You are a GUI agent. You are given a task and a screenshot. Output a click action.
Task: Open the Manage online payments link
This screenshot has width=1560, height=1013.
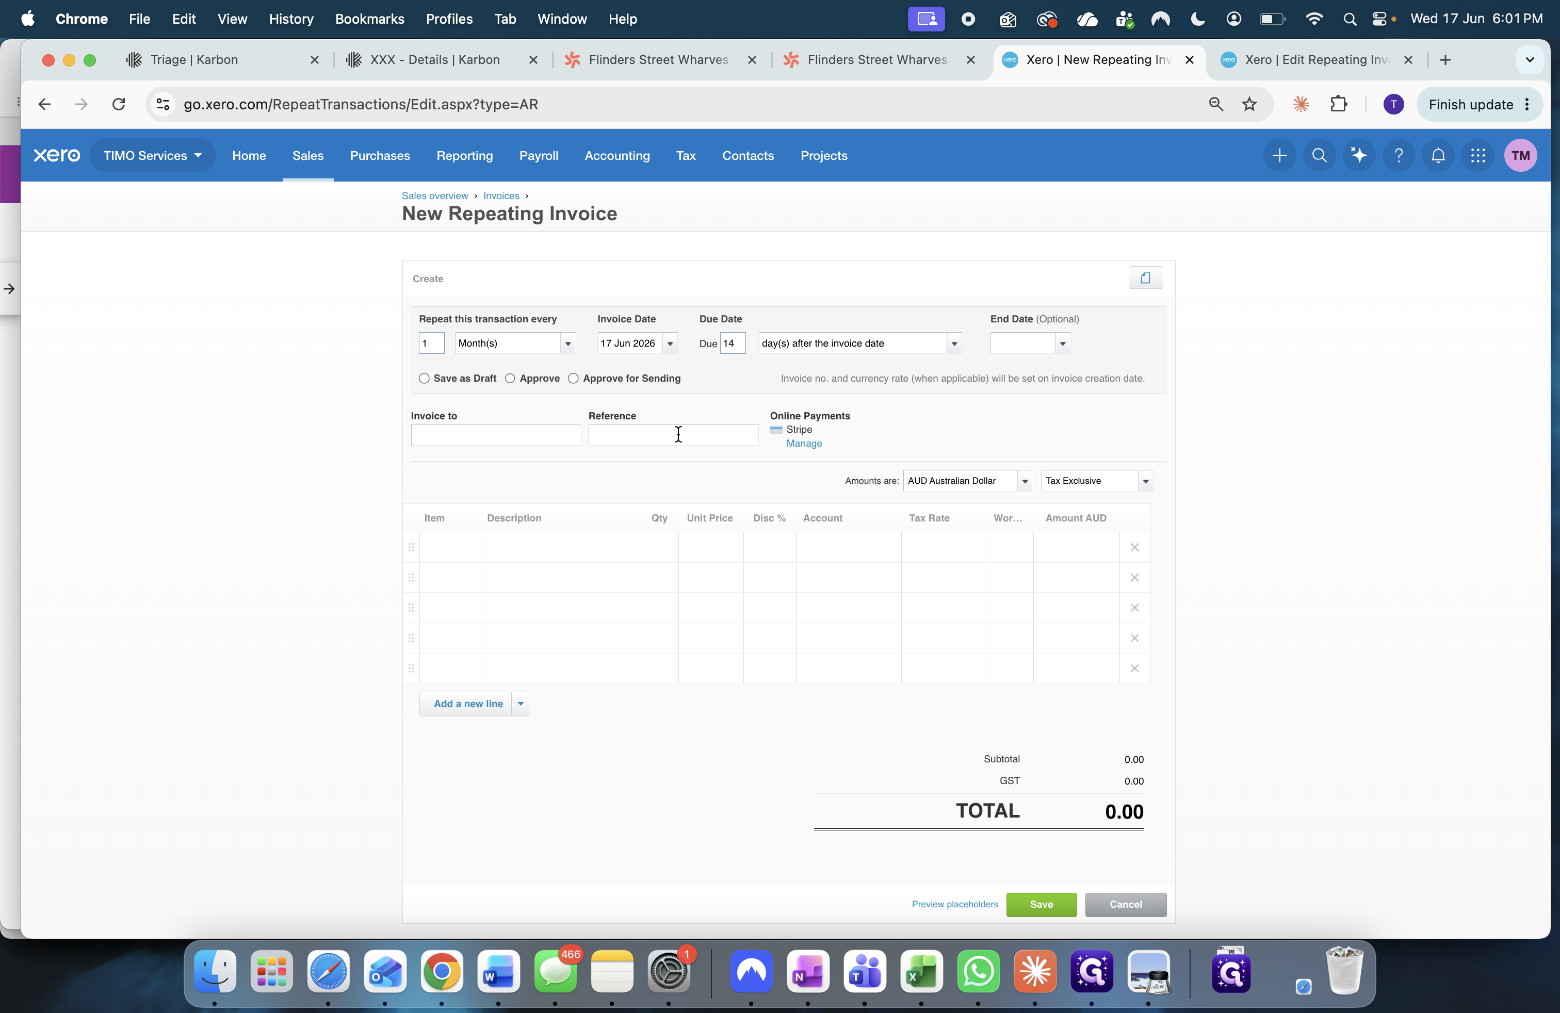(x=804, y=444)
